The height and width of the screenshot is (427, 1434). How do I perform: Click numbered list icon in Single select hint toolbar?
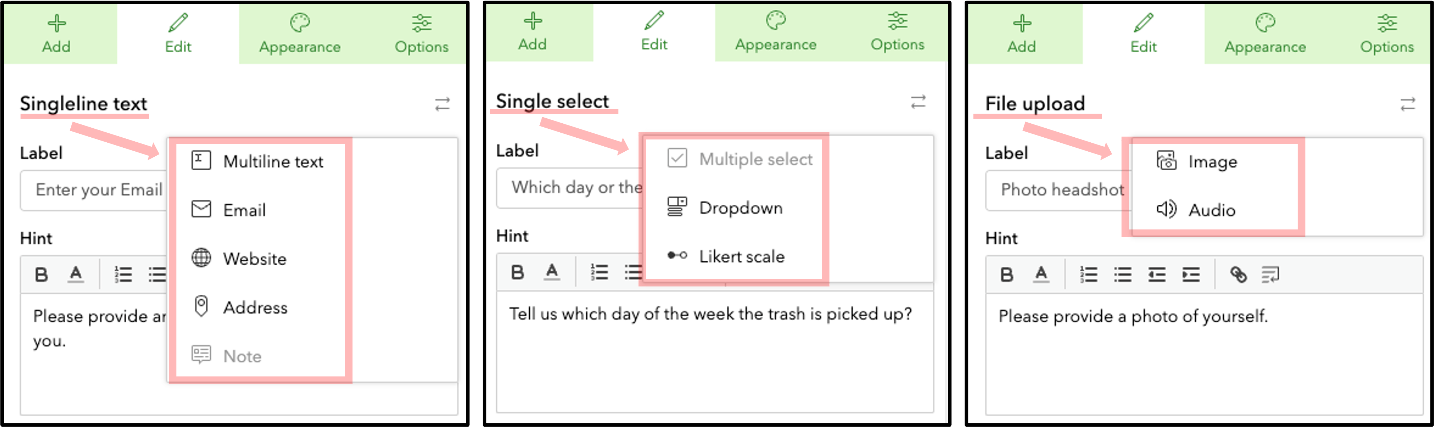pos(599,272)
